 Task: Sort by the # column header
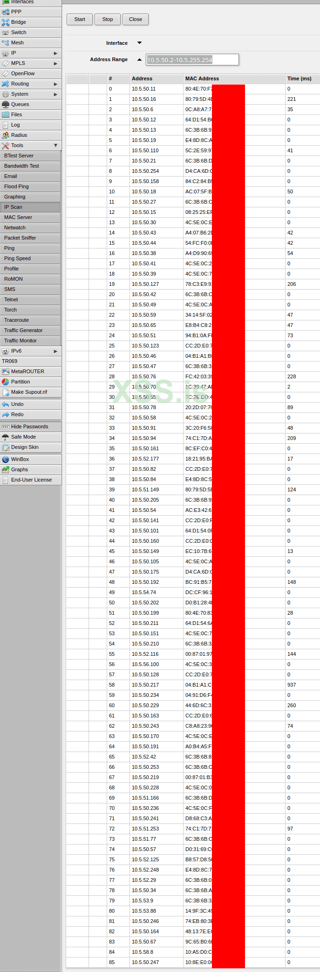[118, 78]
